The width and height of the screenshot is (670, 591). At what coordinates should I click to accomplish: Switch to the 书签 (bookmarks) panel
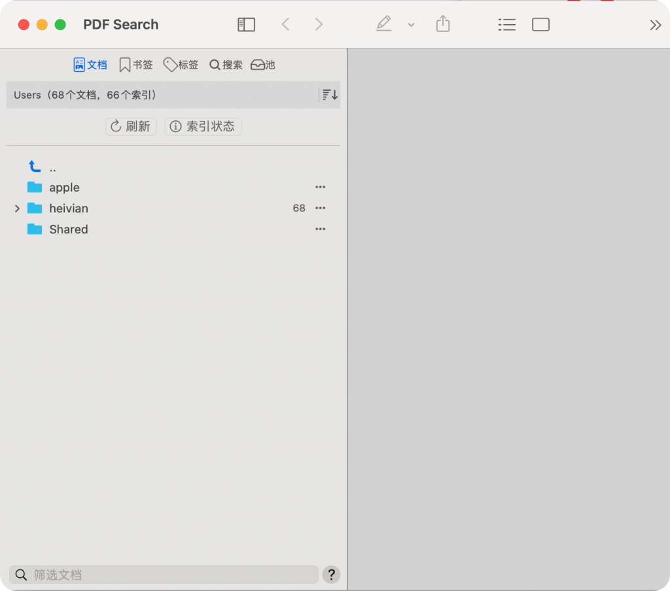click(135, 64)
